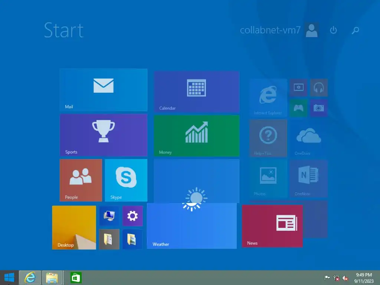Launch the Sports tile
The height and width of the screenshot is (285, 380).
pos(104,135)
